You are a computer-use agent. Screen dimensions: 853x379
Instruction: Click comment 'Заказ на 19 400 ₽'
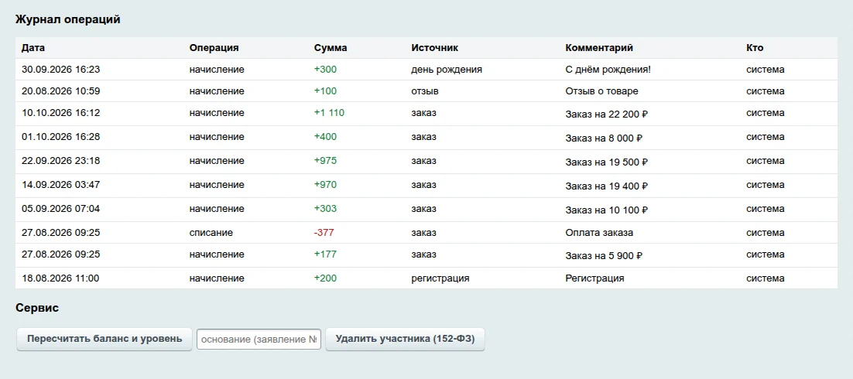[607, 186]
